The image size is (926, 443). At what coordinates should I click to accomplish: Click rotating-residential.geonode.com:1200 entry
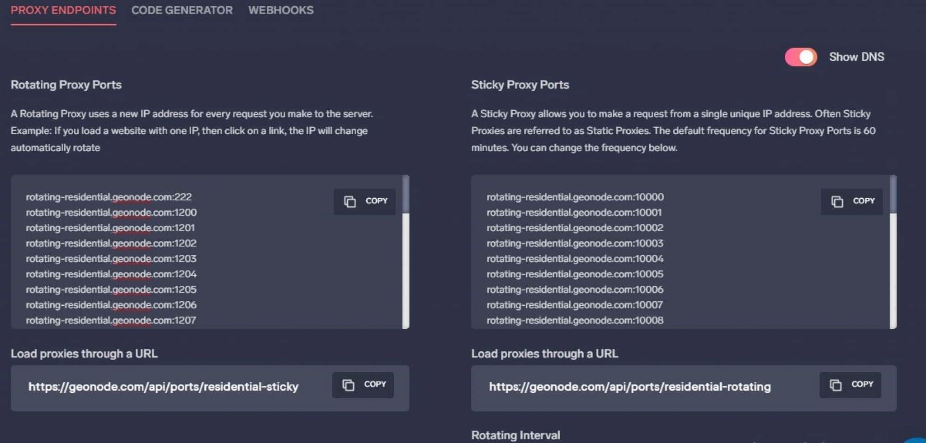coord(111,212)
